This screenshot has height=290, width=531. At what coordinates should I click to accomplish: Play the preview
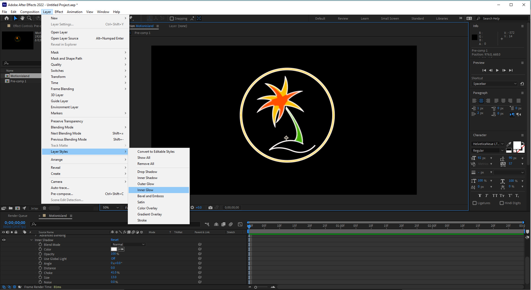point(497,70)
